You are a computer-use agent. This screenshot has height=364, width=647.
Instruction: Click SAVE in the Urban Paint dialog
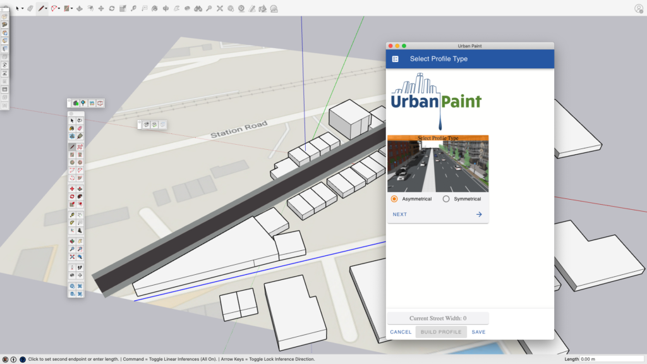(478, 332)
